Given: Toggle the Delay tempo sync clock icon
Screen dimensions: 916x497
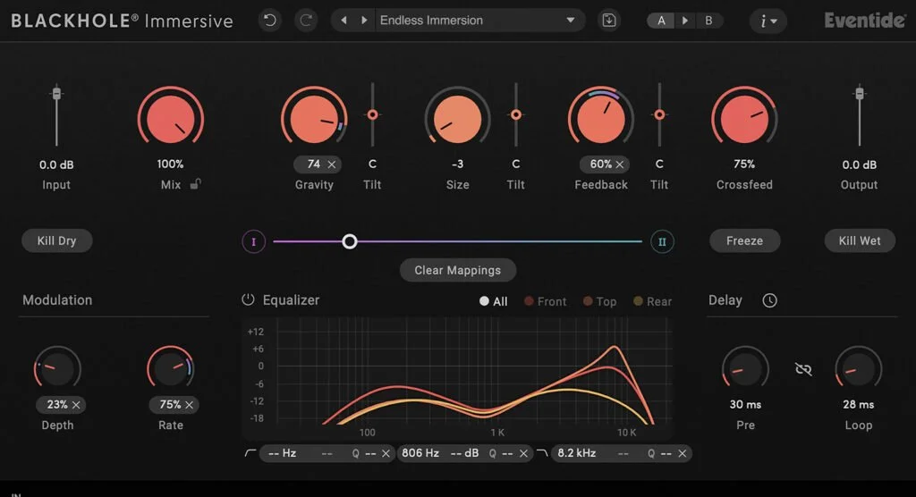Looking at the screenshot, I should tap(769, 300).
